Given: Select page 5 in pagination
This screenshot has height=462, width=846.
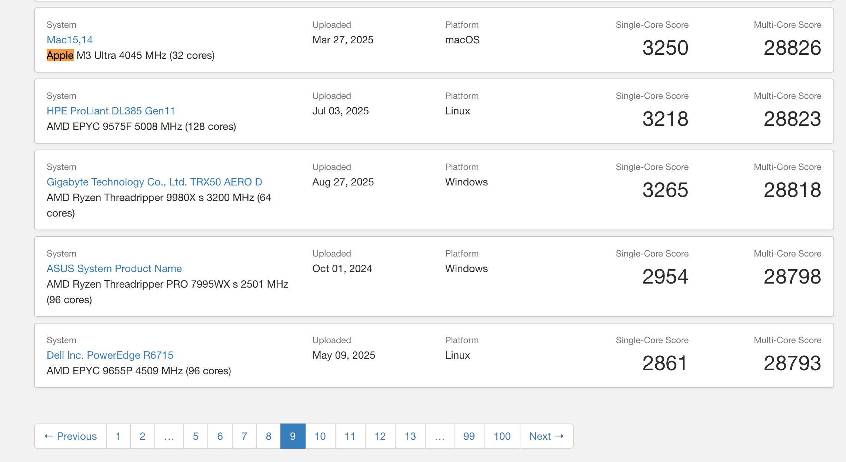Looking at the screenshot, I should pyautogui.click(x=196, y=436).
